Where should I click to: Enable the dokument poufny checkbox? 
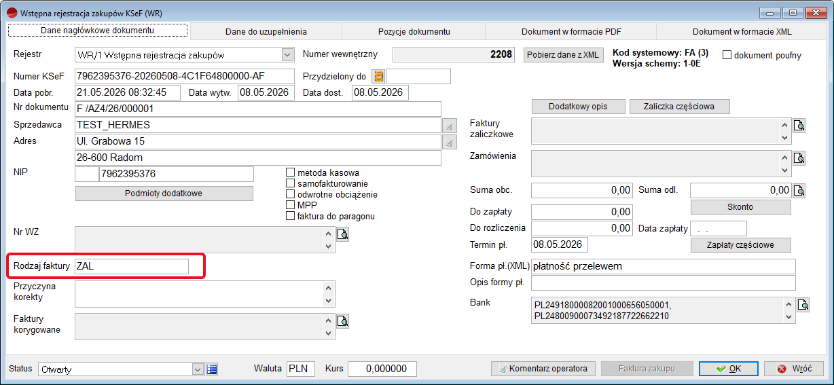(x=727, y=55)
